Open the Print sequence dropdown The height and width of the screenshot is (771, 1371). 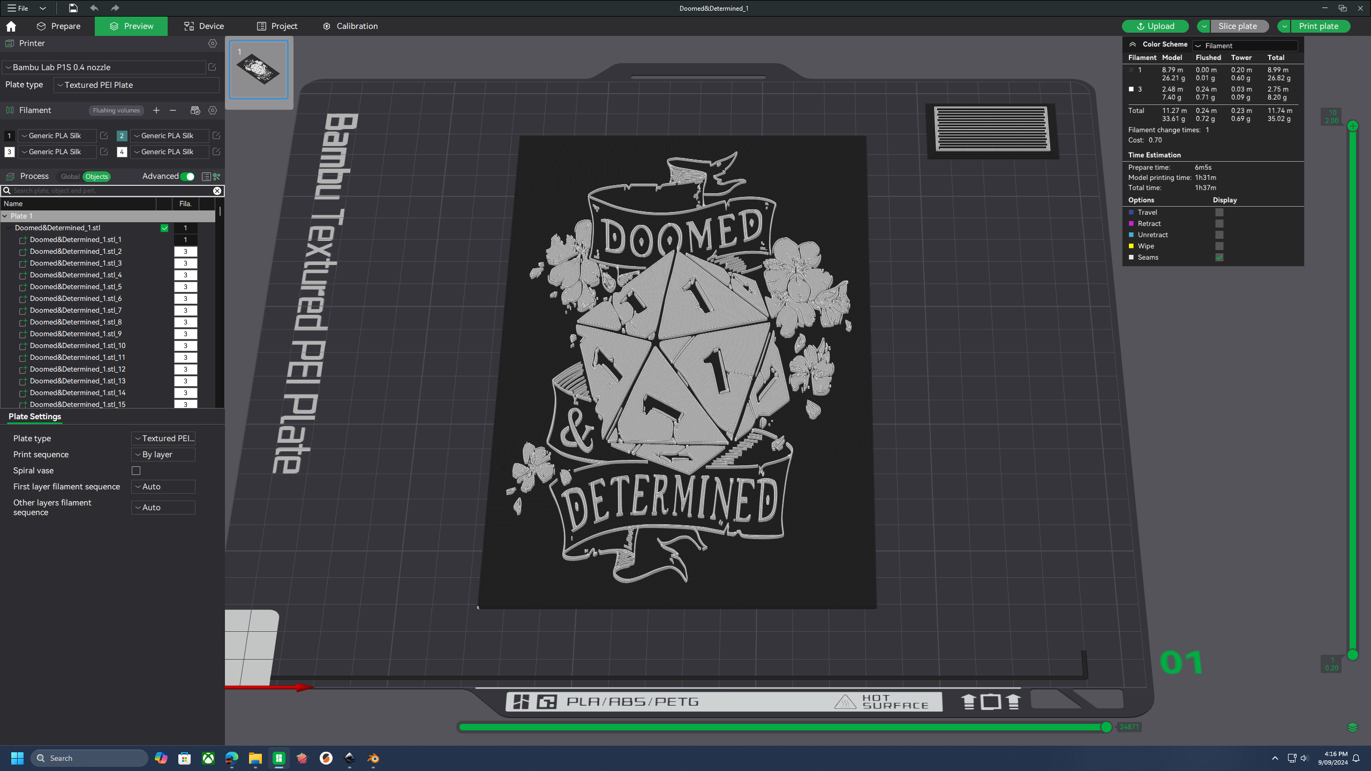coord(163,455)
